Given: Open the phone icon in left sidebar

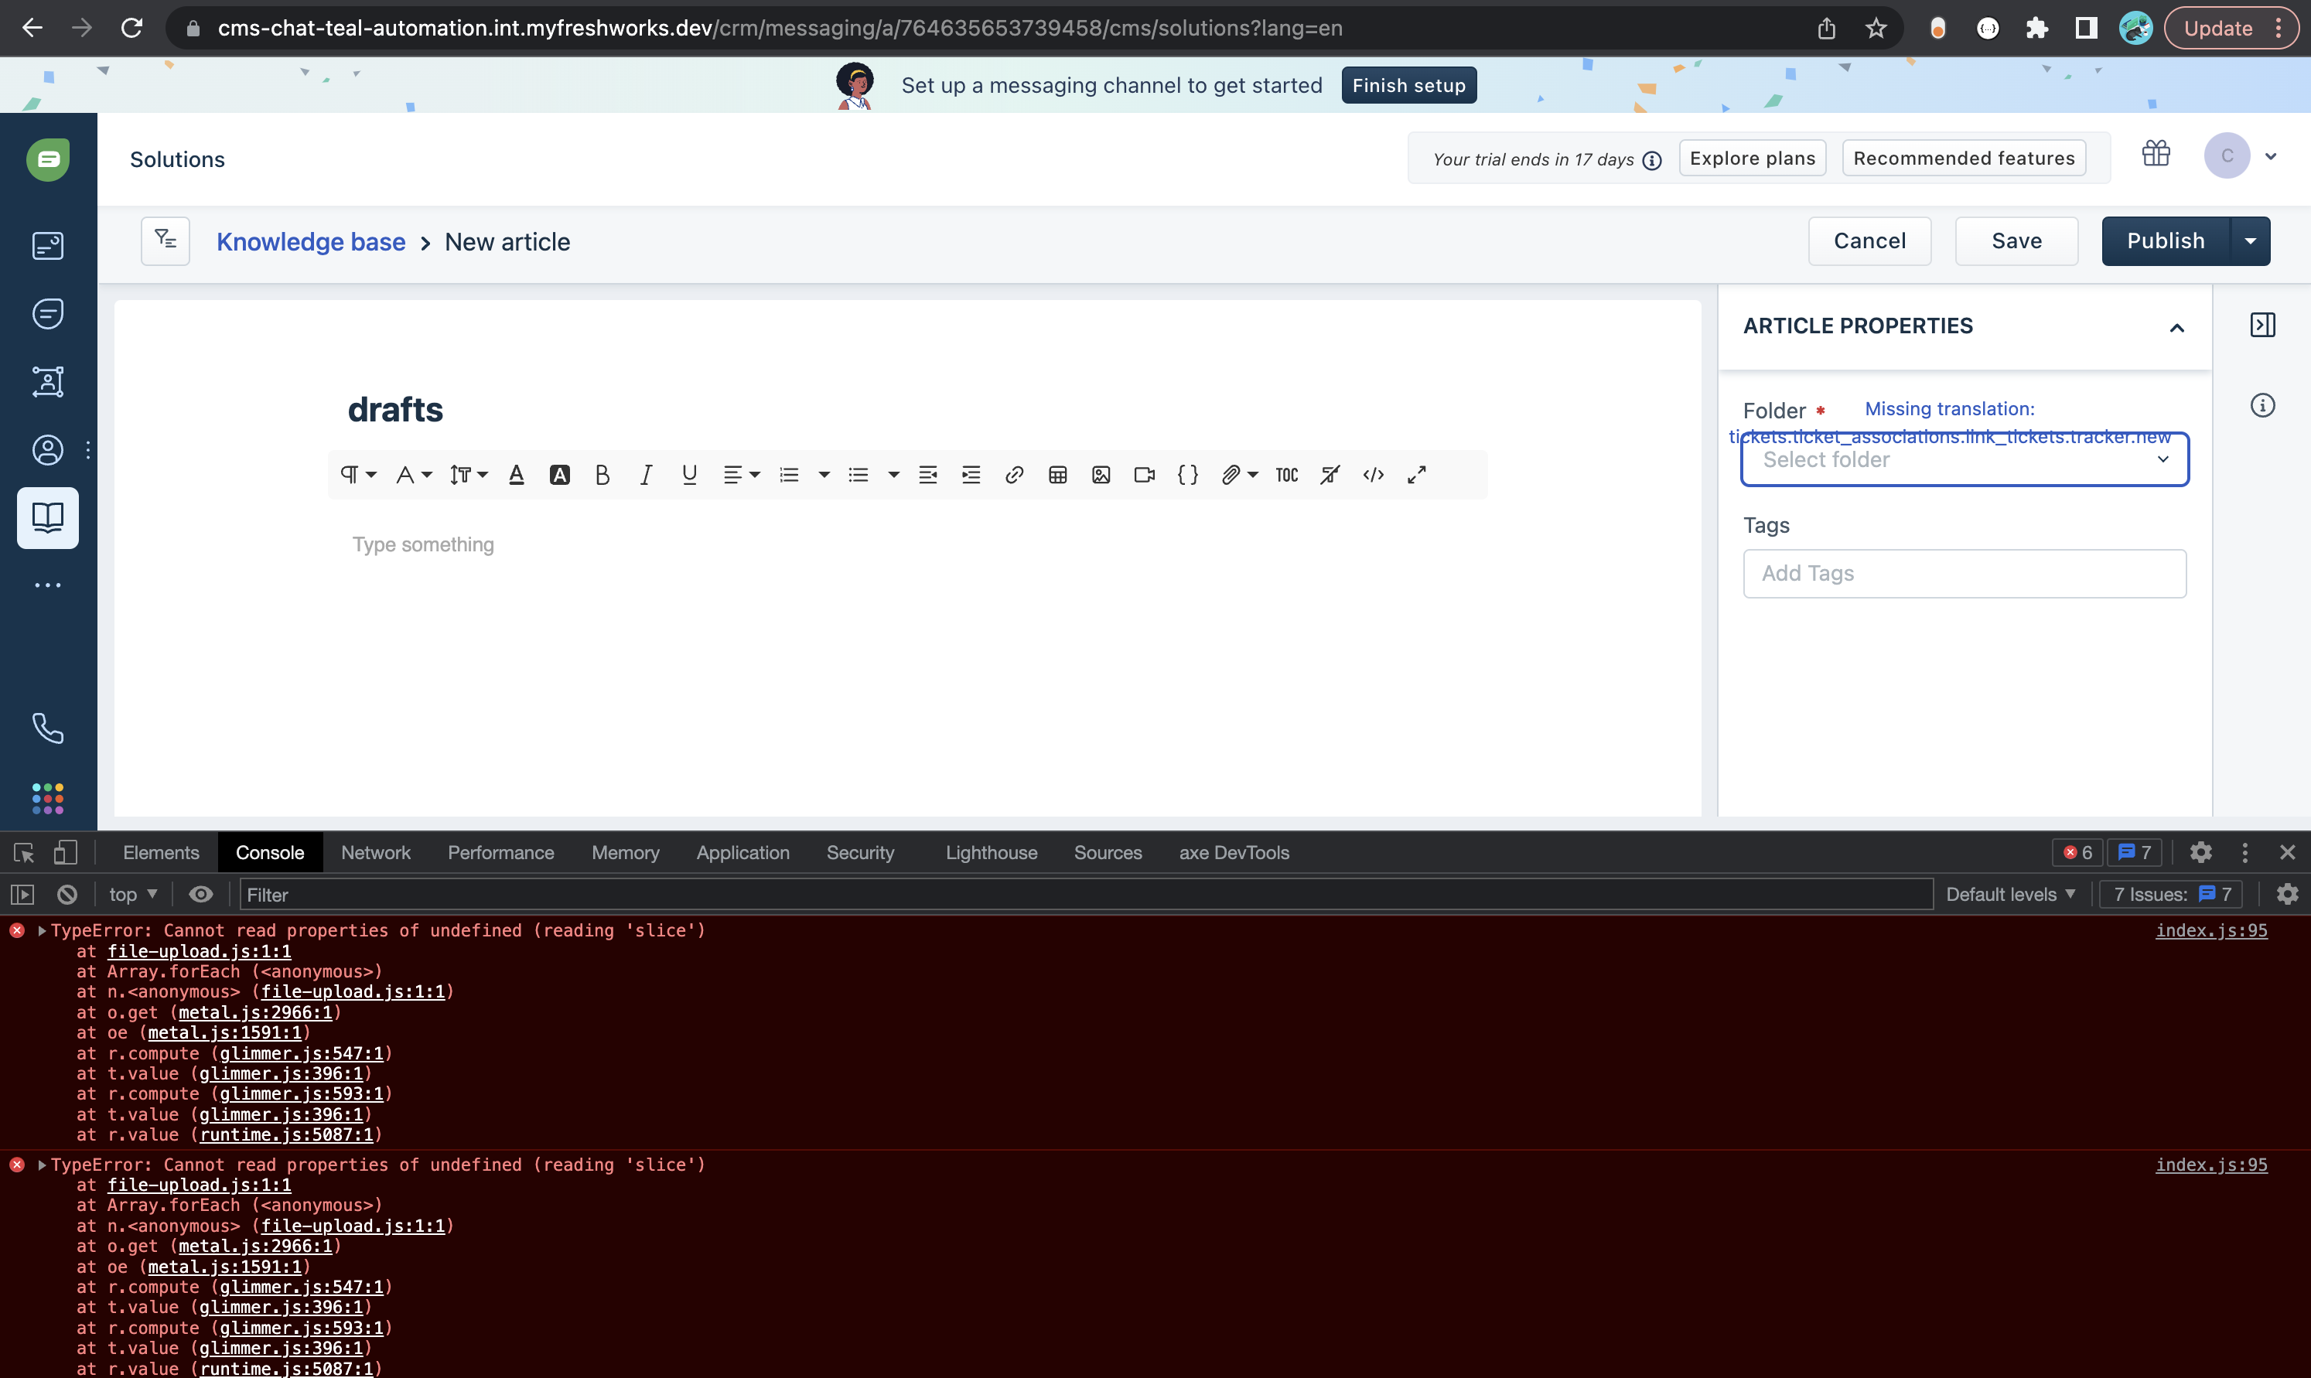Looking at the screenshot, I should (x=47, y=728).
